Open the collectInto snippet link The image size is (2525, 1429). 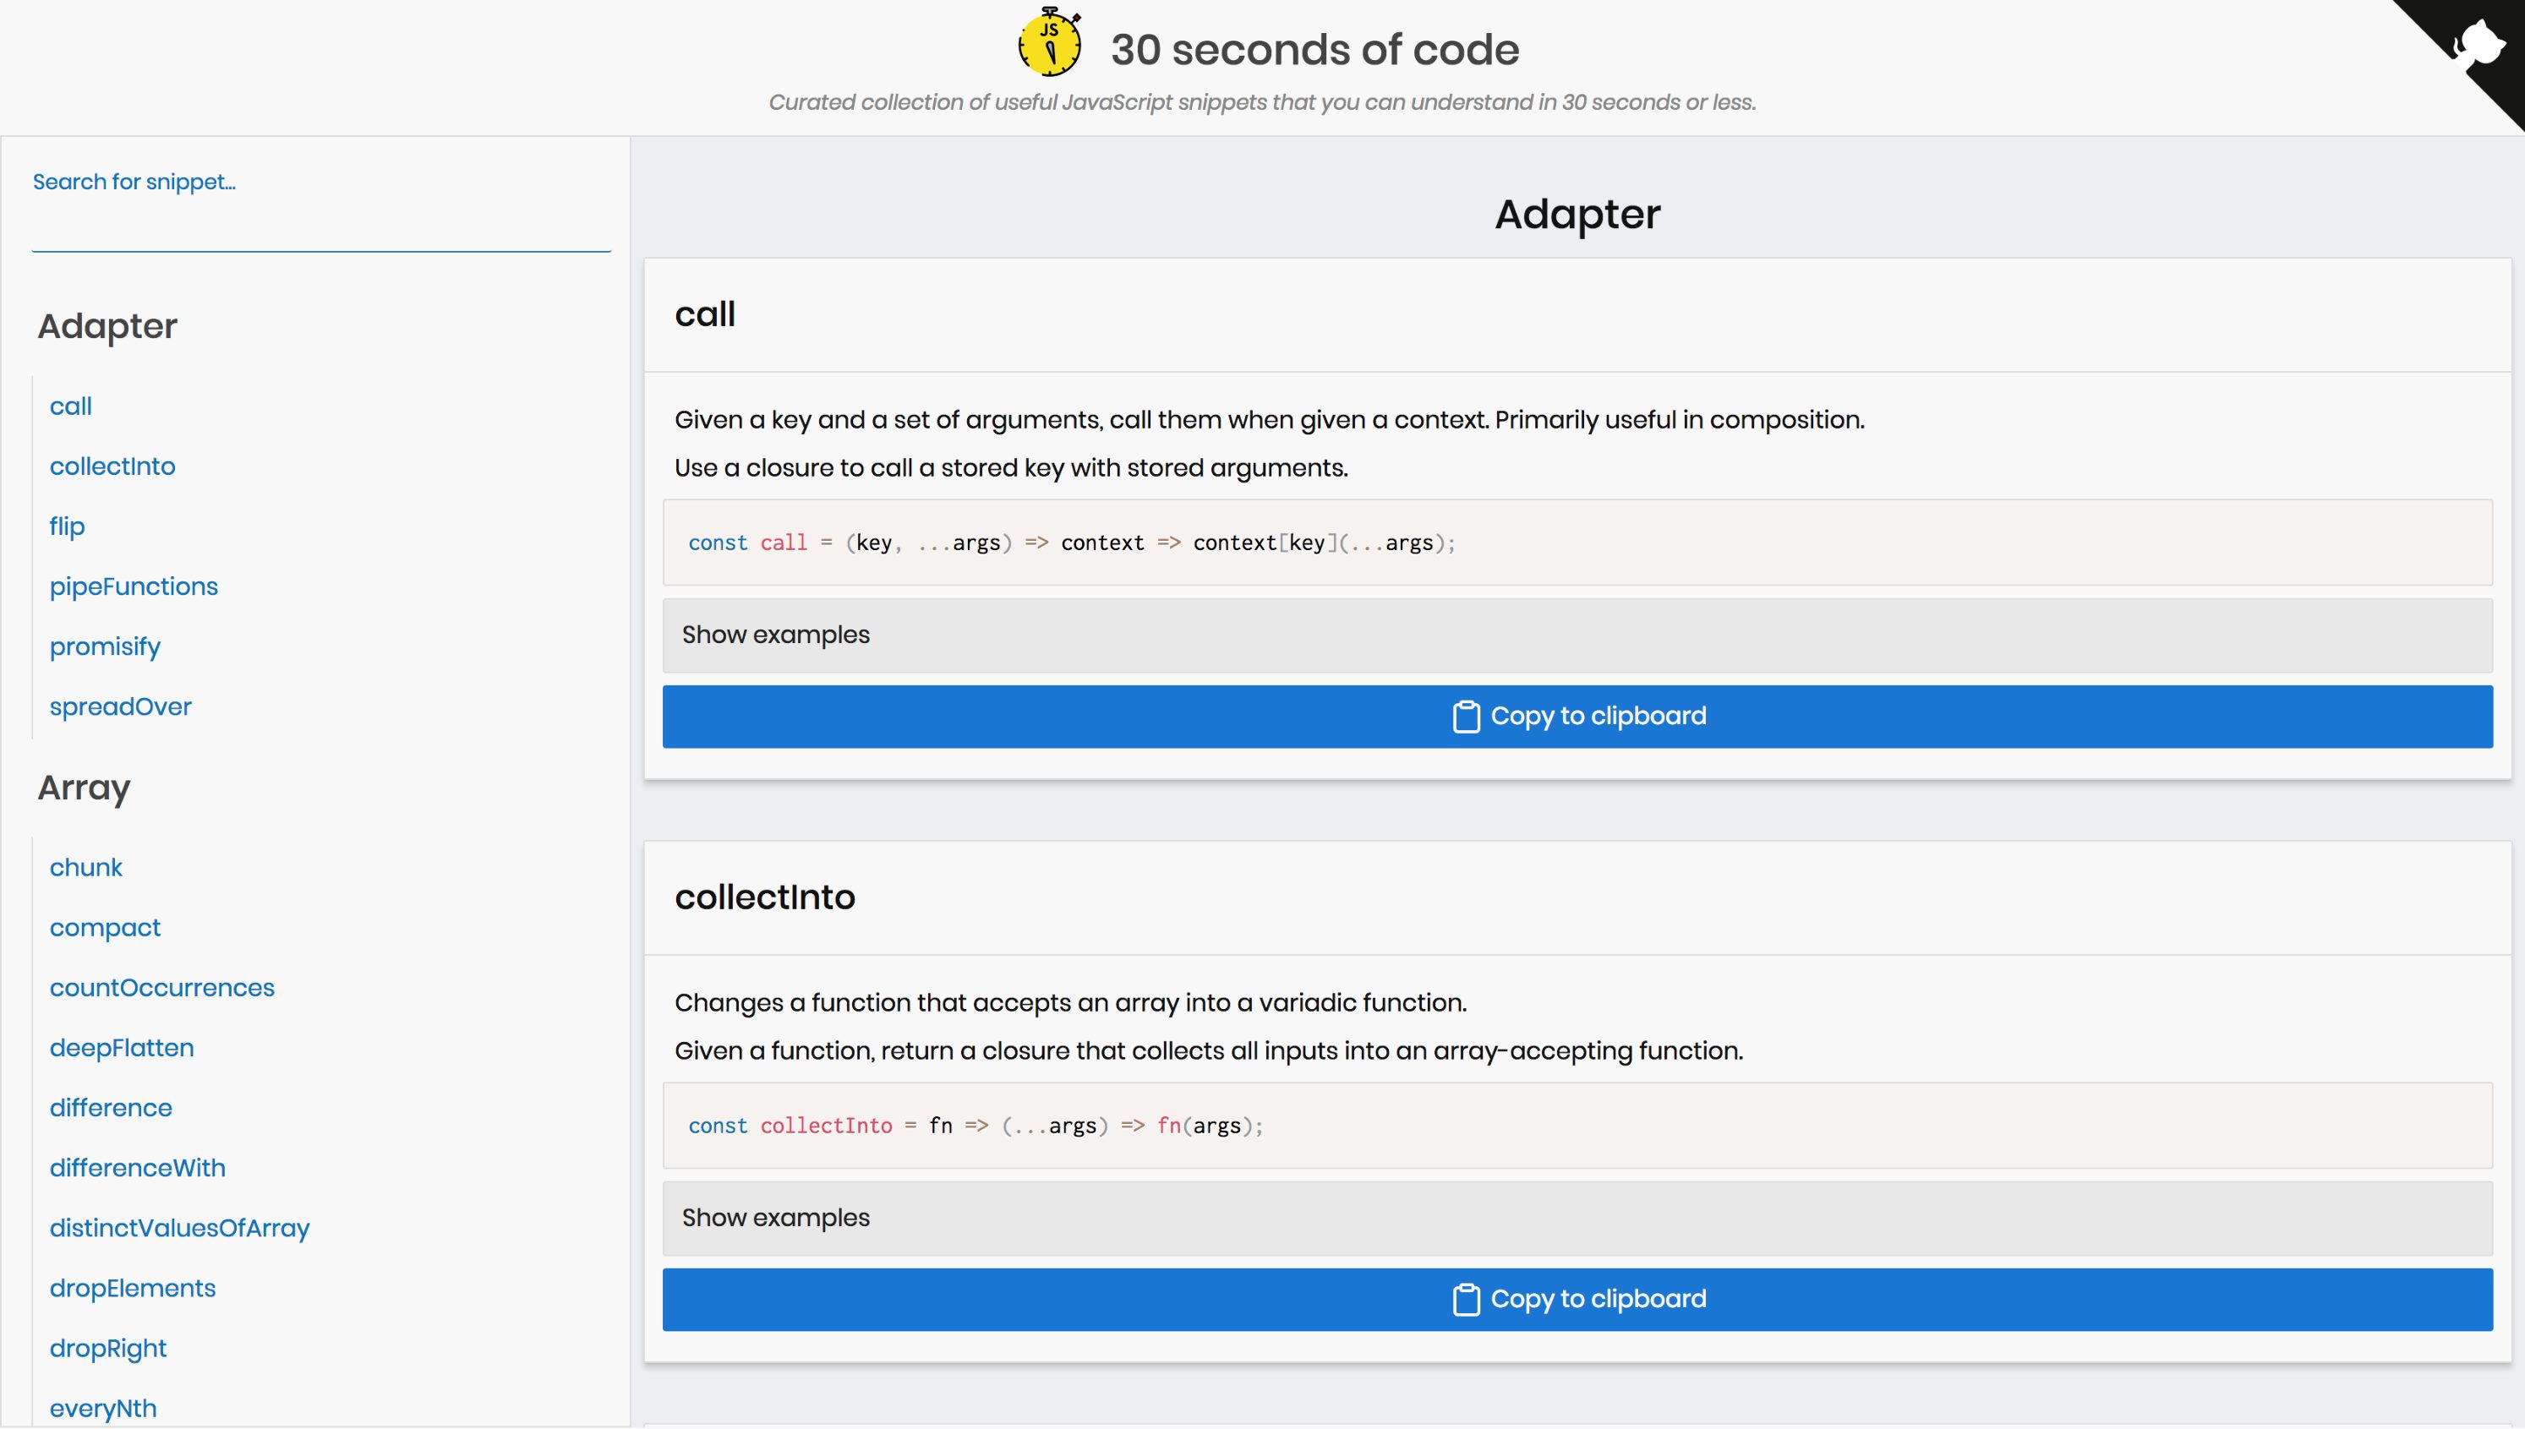[x=112, y=466]
